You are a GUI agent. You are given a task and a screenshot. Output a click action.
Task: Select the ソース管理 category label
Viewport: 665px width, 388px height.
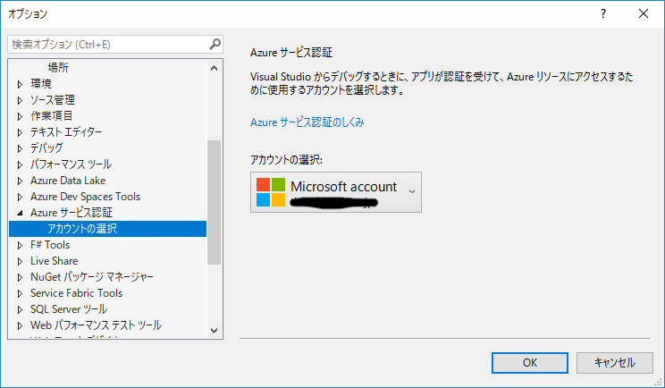[x=53, y=100]
